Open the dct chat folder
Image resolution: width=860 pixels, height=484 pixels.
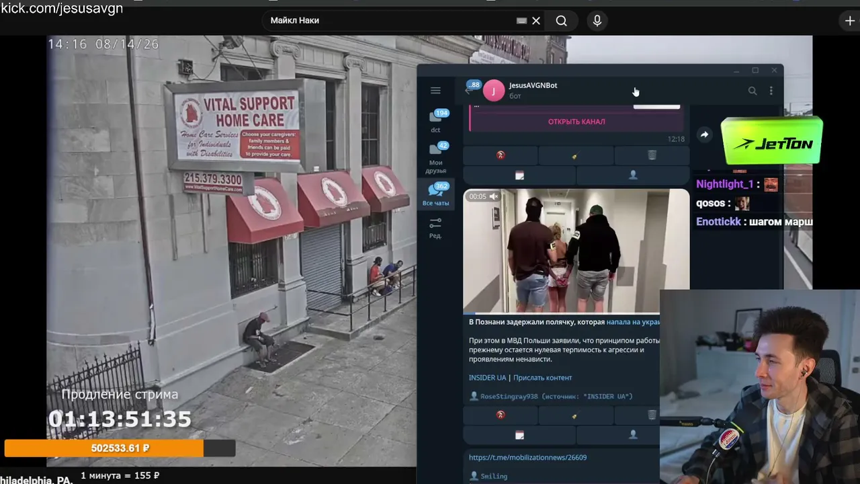click(436, 121)
